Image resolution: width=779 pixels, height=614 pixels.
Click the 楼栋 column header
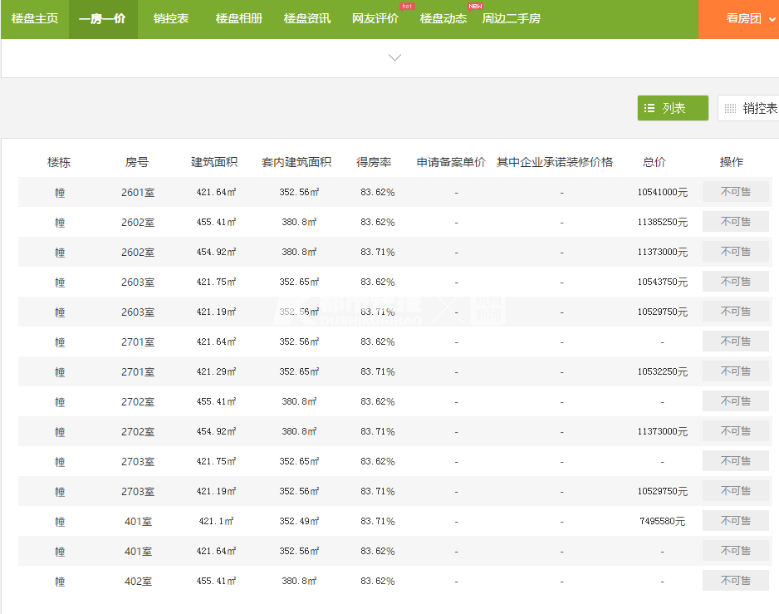click(x=59, y=162)
